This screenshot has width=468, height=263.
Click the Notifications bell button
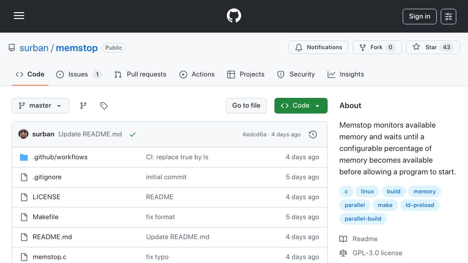[x=318, y=47]
